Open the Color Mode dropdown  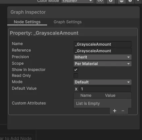coord(77,1)
